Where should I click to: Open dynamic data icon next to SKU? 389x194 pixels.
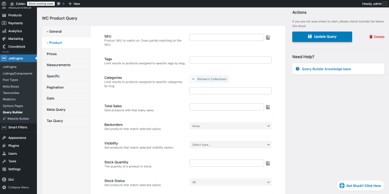coord(268,37)
